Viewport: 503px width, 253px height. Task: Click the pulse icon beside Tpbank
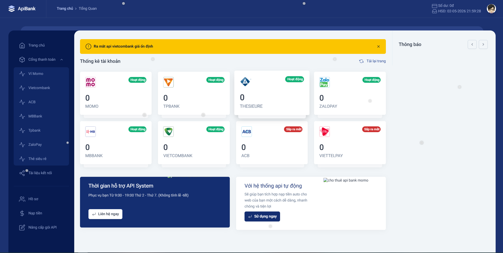click(x=22, y=131)
